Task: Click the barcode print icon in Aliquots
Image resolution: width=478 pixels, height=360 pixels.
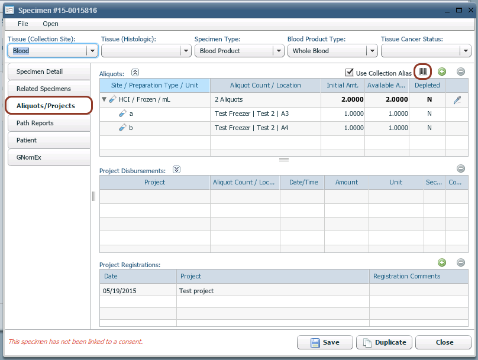Action: 422,72
